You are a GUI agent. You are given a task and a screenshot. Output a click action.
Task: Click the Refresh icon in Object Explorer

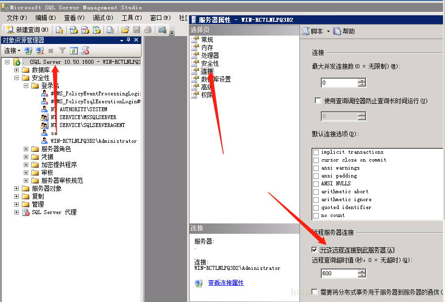pos(73,51)
